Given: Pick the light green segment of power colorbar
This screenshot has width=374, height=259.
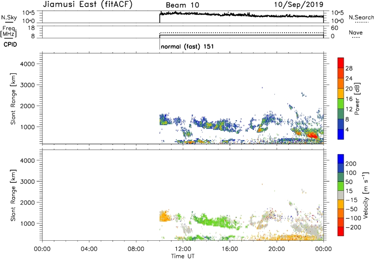Looking at the screenshot, I should pyautogui.click(x=341, y=104).
